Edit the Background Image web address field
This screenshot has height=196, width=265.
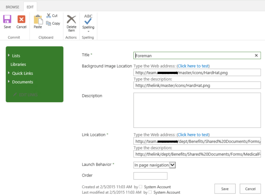[x=197, y=73]
